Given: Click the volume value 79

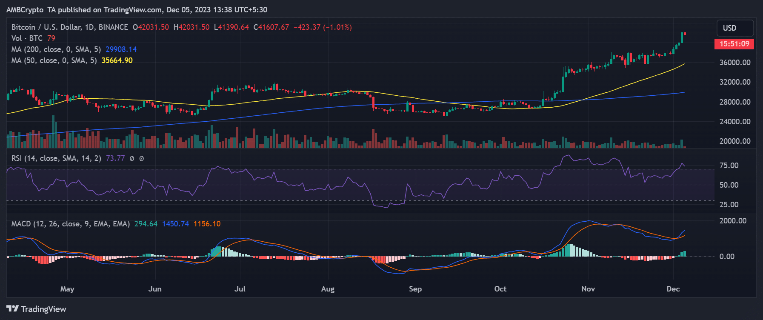Looking at the screenshot, I should pyautogui.click(x=51, y=38).
